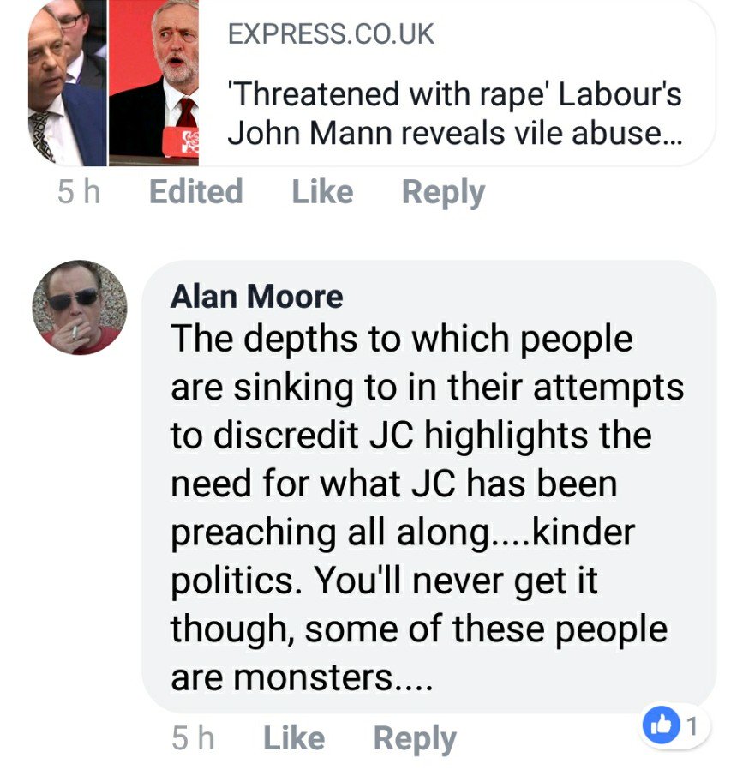737x770 pixels.
Task: Open the 'Threatened with rape' article headline
Action: point(455,113)
